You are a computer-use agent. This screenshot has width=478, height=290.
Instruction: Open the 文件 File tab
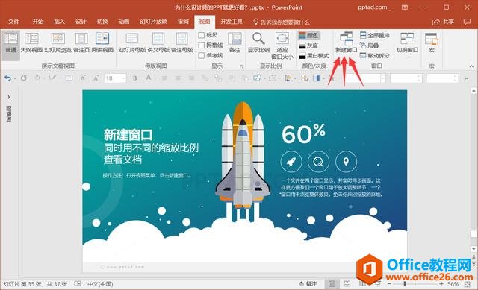(x=13, y=22)
